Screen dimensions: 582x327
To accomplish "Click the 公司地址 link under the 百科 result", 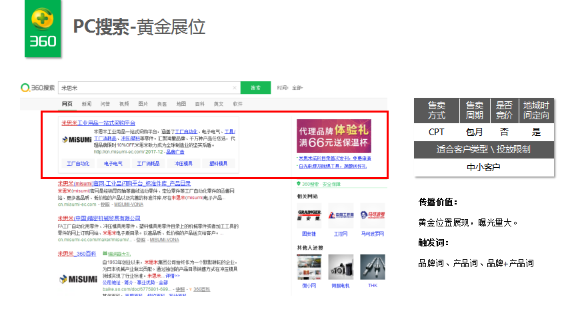I will coord(111,282).
